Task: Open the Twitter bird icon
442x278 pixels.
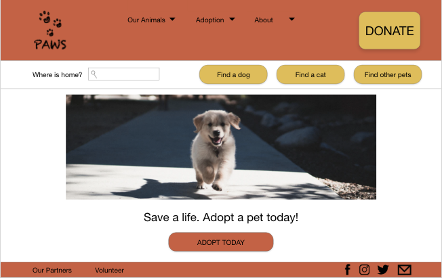Action: point(383,270)
